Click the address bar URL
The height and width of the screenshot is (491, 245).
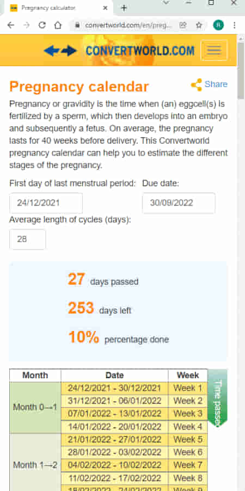tap(128, 26)
